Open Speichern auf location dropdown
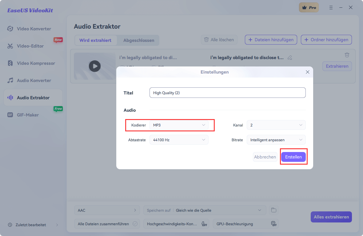The image size is (363, 236). 204,210
